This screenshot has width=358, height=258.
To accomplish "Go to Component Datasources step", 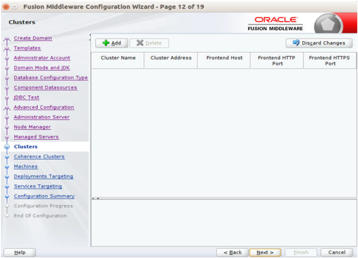I will pyautogui.click(x=45, y=87).
